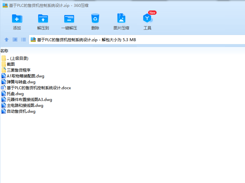This screenshot has width=245, height=183.
Task: Click the 360压缩 app icon in title bar
Action: pos(5,5)
